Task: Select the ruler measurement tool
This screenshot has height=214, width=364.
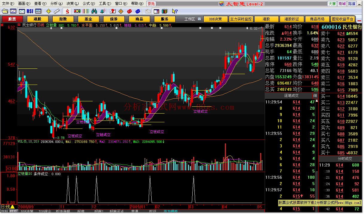Action: tap(57, 11)
